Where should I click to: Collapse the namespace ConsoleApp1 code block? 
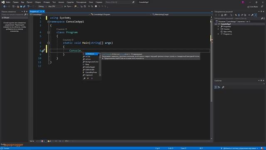[49, 22]
